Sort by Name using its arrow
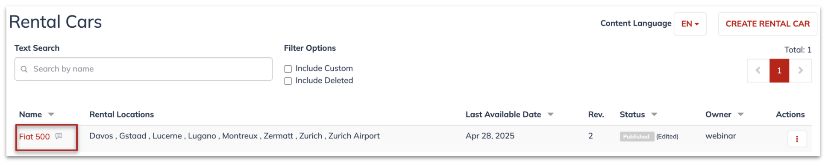The image size is (828, 164). point(51,114)
